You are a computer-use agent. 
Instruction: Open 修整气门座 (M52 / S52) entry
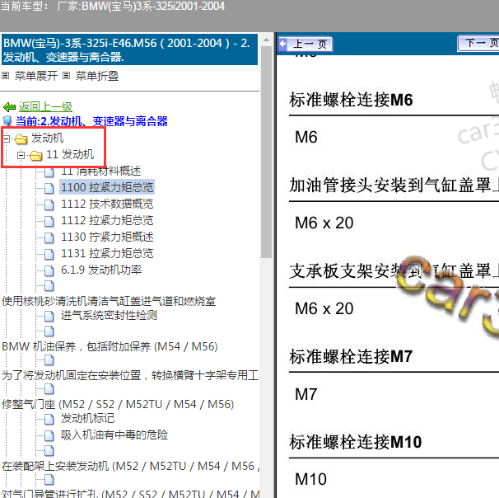tap(118, 404)
